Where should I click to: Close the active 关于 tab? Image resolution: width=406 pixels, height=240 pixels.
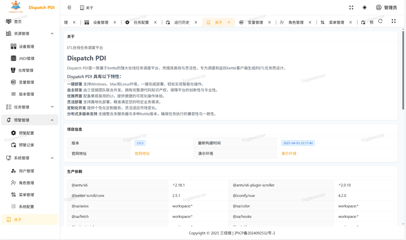[x=229, y=22]
